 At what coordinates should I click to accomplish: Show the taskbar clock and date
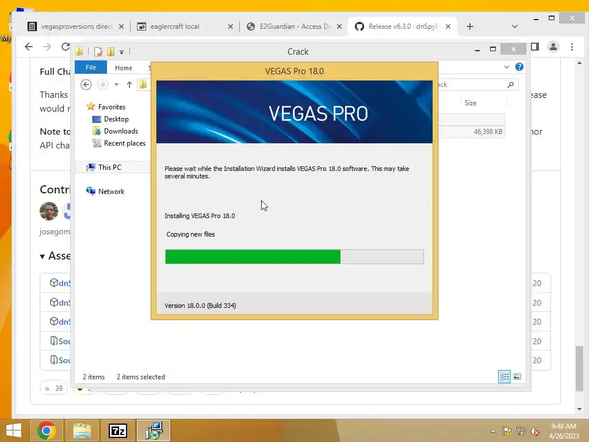point(564,431)
